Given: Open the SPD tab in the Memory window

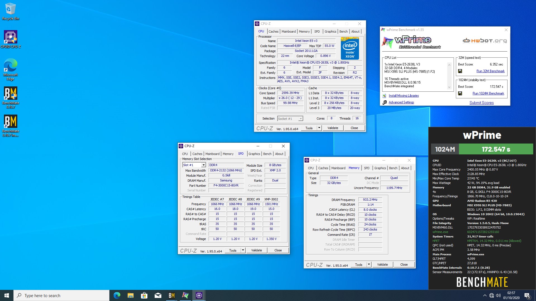Looking at the screenshot, I should pos(367,168).
